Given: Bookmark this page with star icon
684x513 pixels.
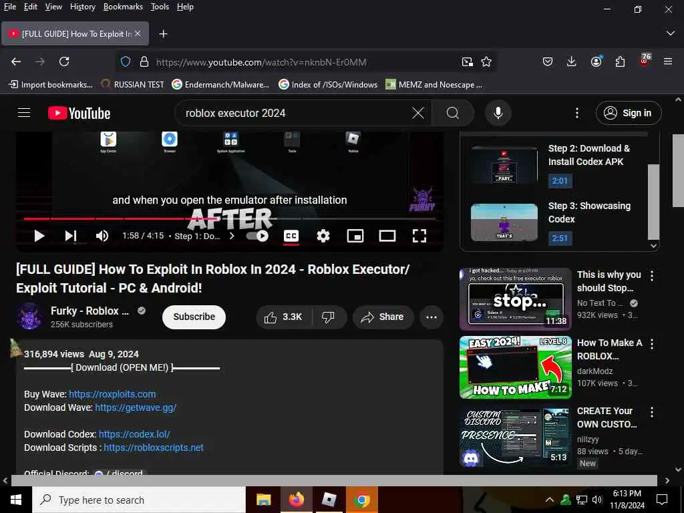Looking at the screenshot, I should coord(486,62).
